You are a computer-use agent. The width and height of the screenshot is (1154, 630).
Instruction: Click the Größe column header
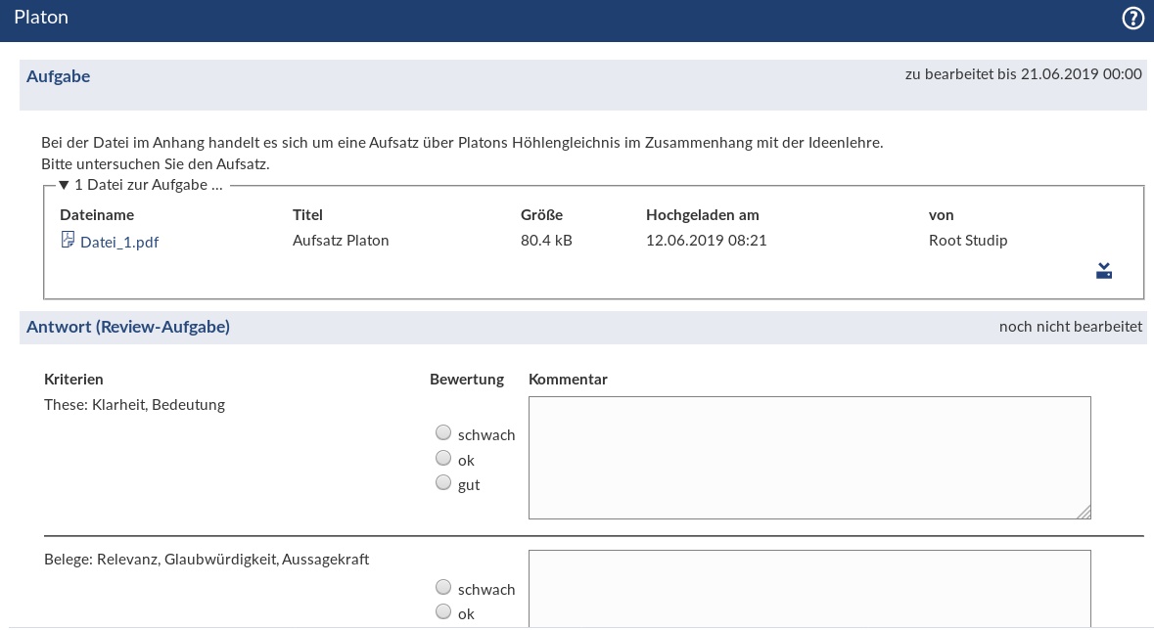coord(541,214)
